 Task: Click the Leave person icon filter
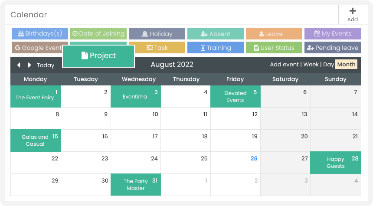262,34
